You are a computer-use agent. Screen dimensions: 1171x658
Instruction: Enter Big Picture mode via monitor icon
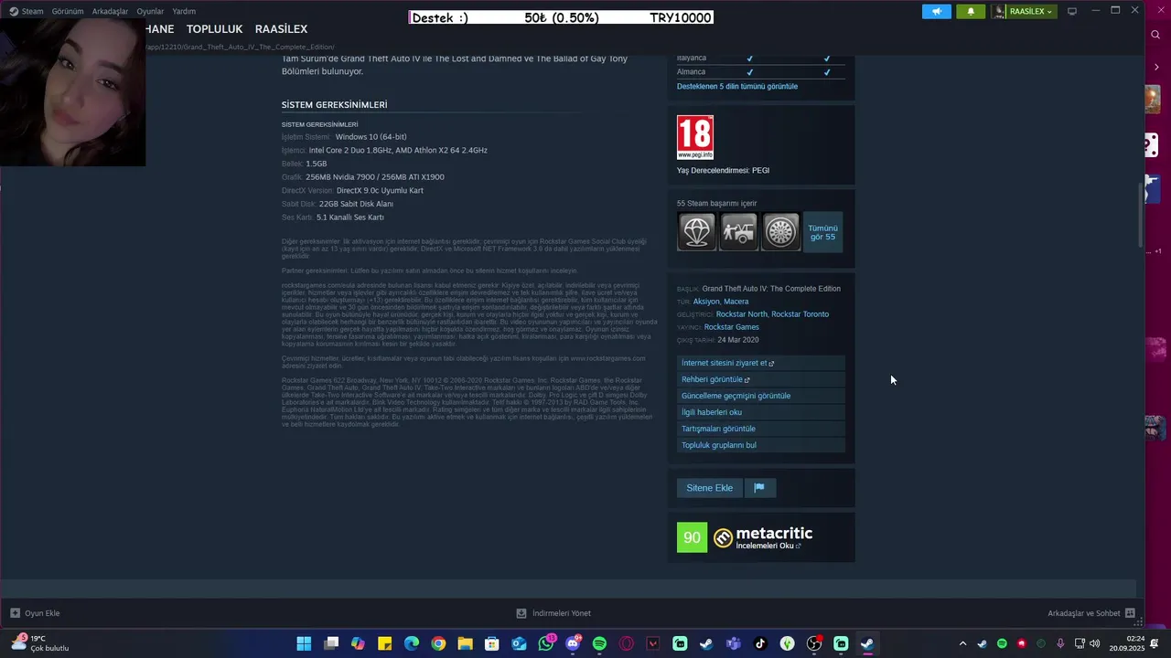point(1072,11)
